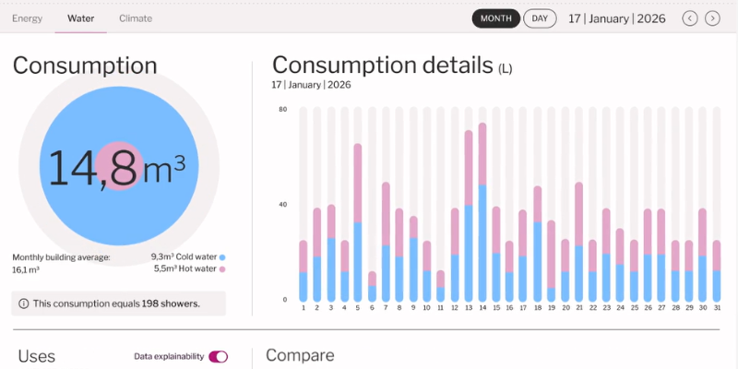Open the 17 January 2026 date picker

[x=618, y=18]
